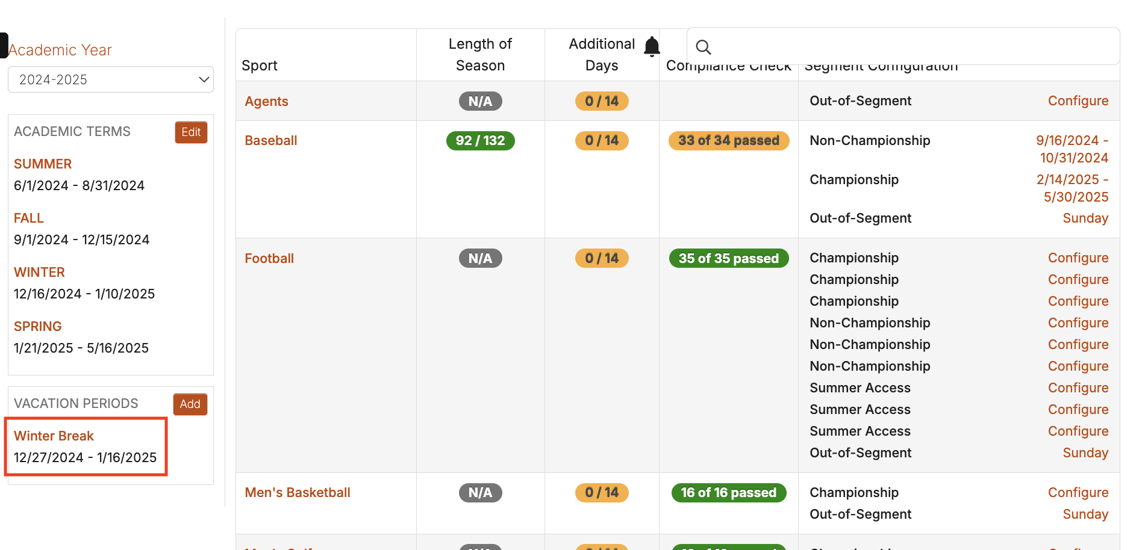Click Men's Basketball 16 of 16 passed badge

(729, 492)
